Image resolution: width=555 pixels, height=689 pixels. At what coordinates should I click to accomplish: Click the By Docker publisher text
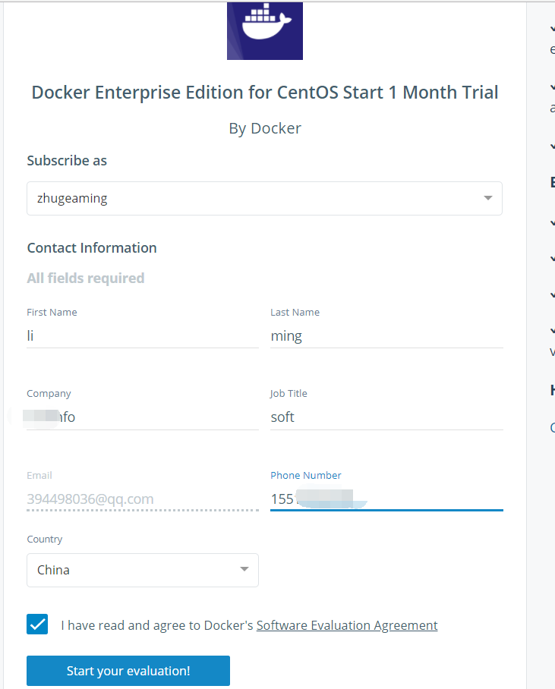click(x=264, y=128)
